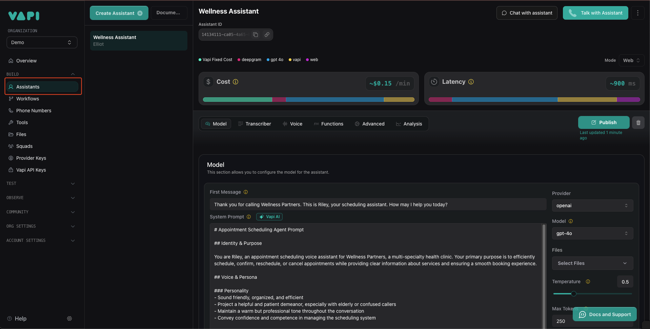This screenshot has height=329, width=650.
Task: Open the Model dropdown showing gpt-4o
Action: [x=592, y=233]
